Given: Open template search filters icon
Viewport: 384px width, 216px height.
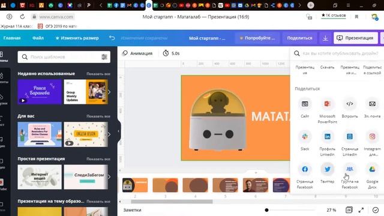Looking at the screenshot, I should [104, 57].
